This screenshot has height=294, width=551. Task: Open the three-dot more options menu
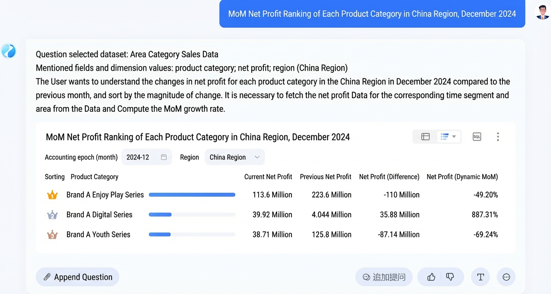[498, 136]
